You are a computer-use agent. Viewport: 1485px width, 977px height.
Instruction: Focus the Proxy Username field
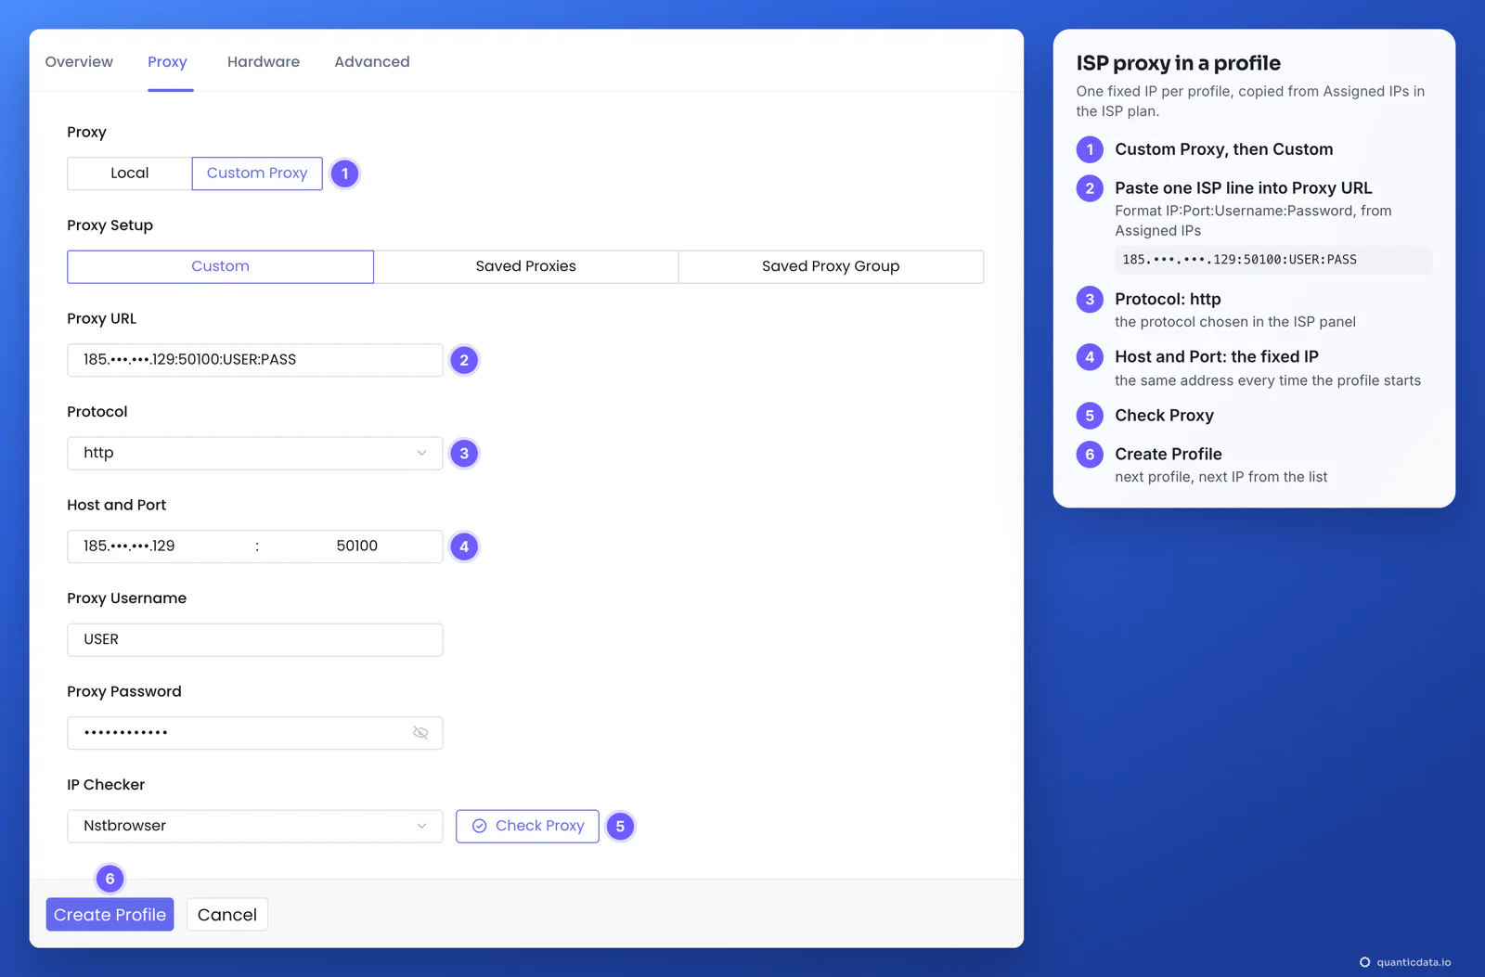[x=254, y=639]
